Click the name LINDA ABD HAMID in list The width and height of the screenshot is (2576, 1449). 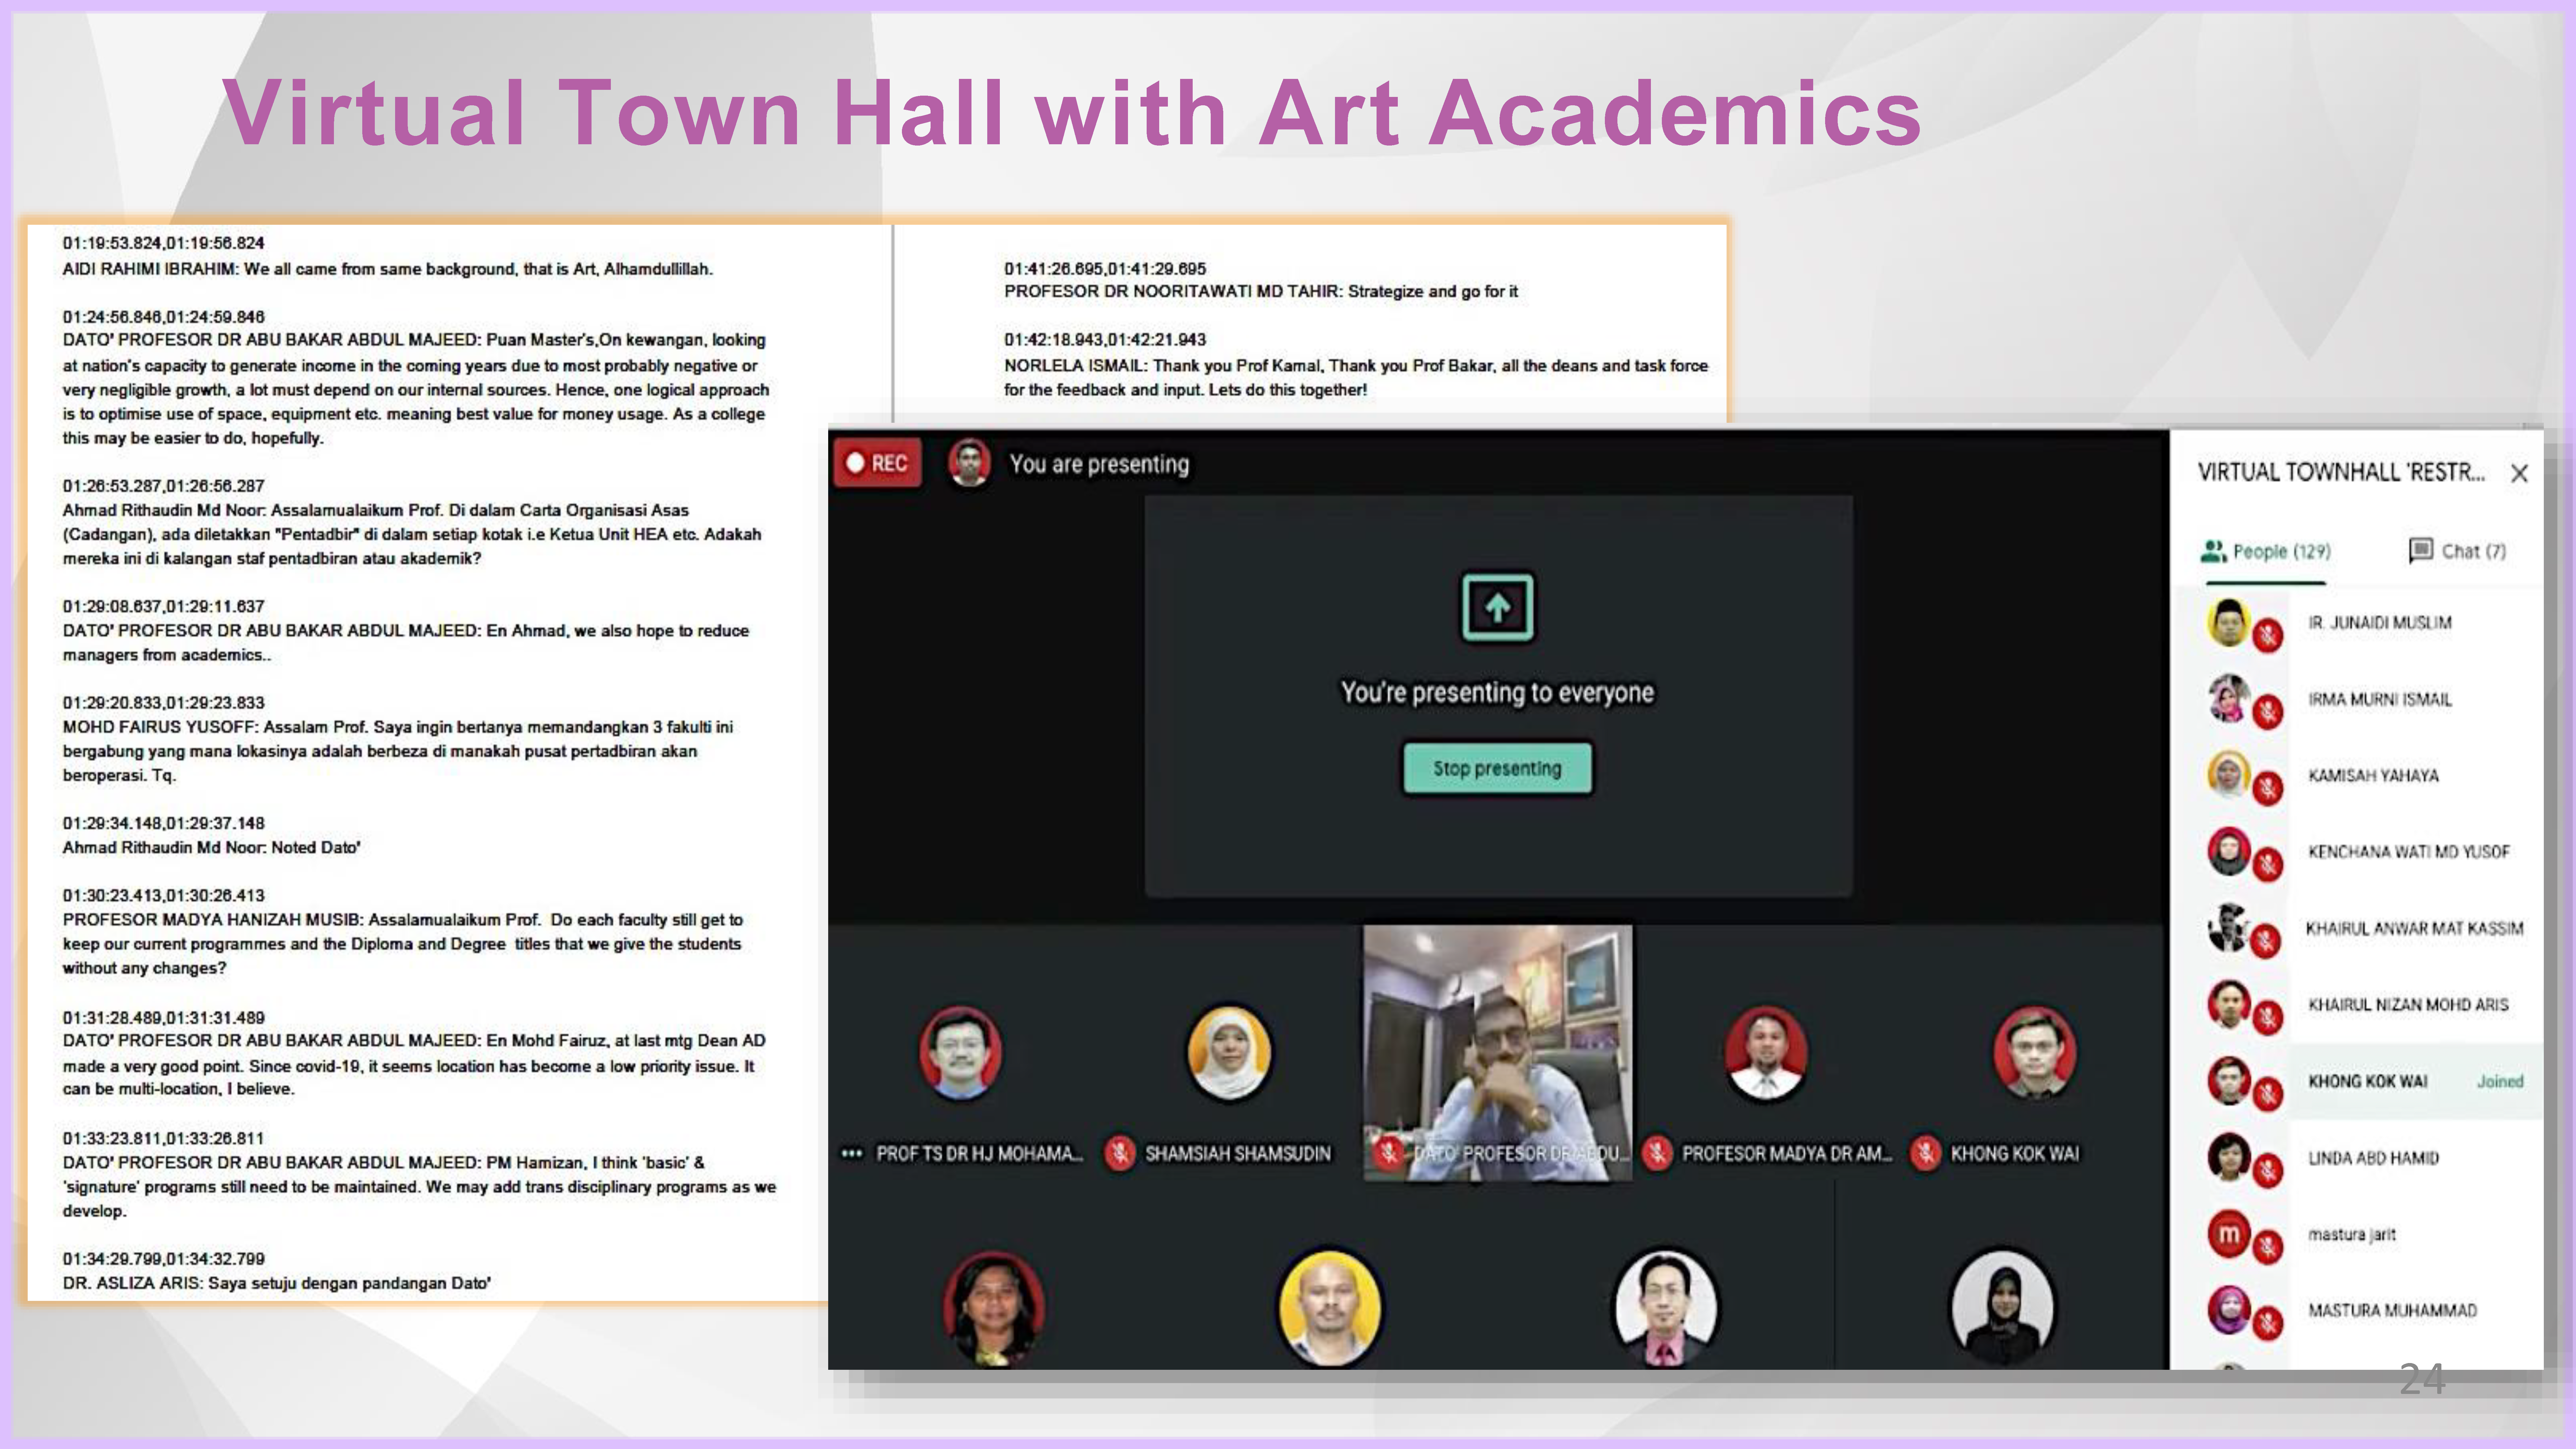click(x=2373, y=1158)
